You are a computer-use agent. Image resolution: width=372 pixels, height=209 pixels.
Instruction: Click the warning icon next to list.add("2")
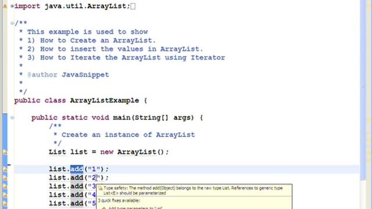pyautogui.click(x=5, y=178)
